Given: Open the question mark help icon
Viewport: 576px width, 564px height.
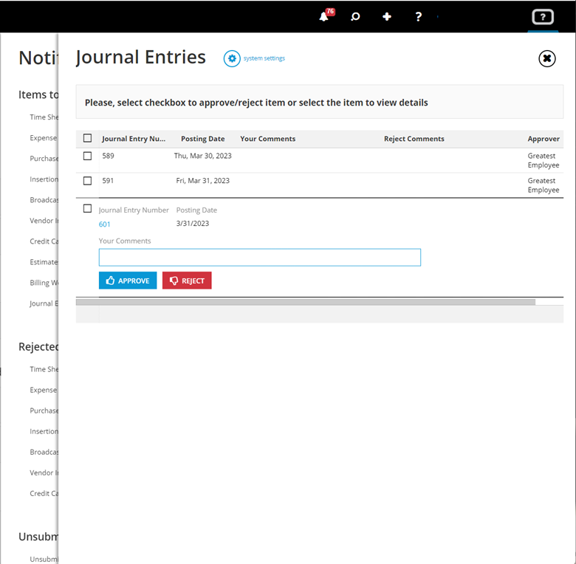Looking at the screenshot, I should [x=418, y=16].
